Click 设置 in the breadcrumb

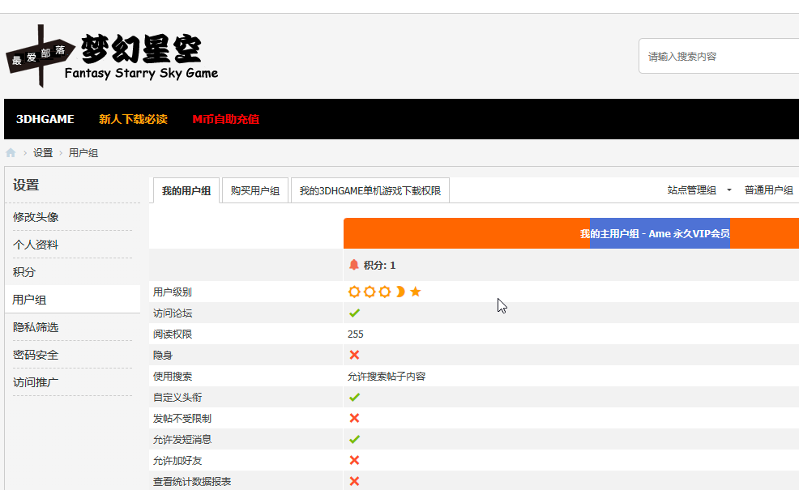tap(43, 153)
